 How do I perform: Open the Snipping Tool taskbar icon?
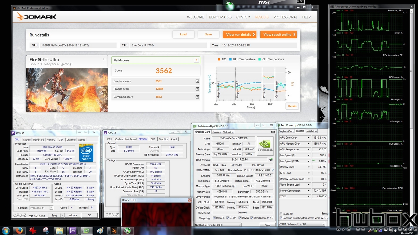pos(46,230)
